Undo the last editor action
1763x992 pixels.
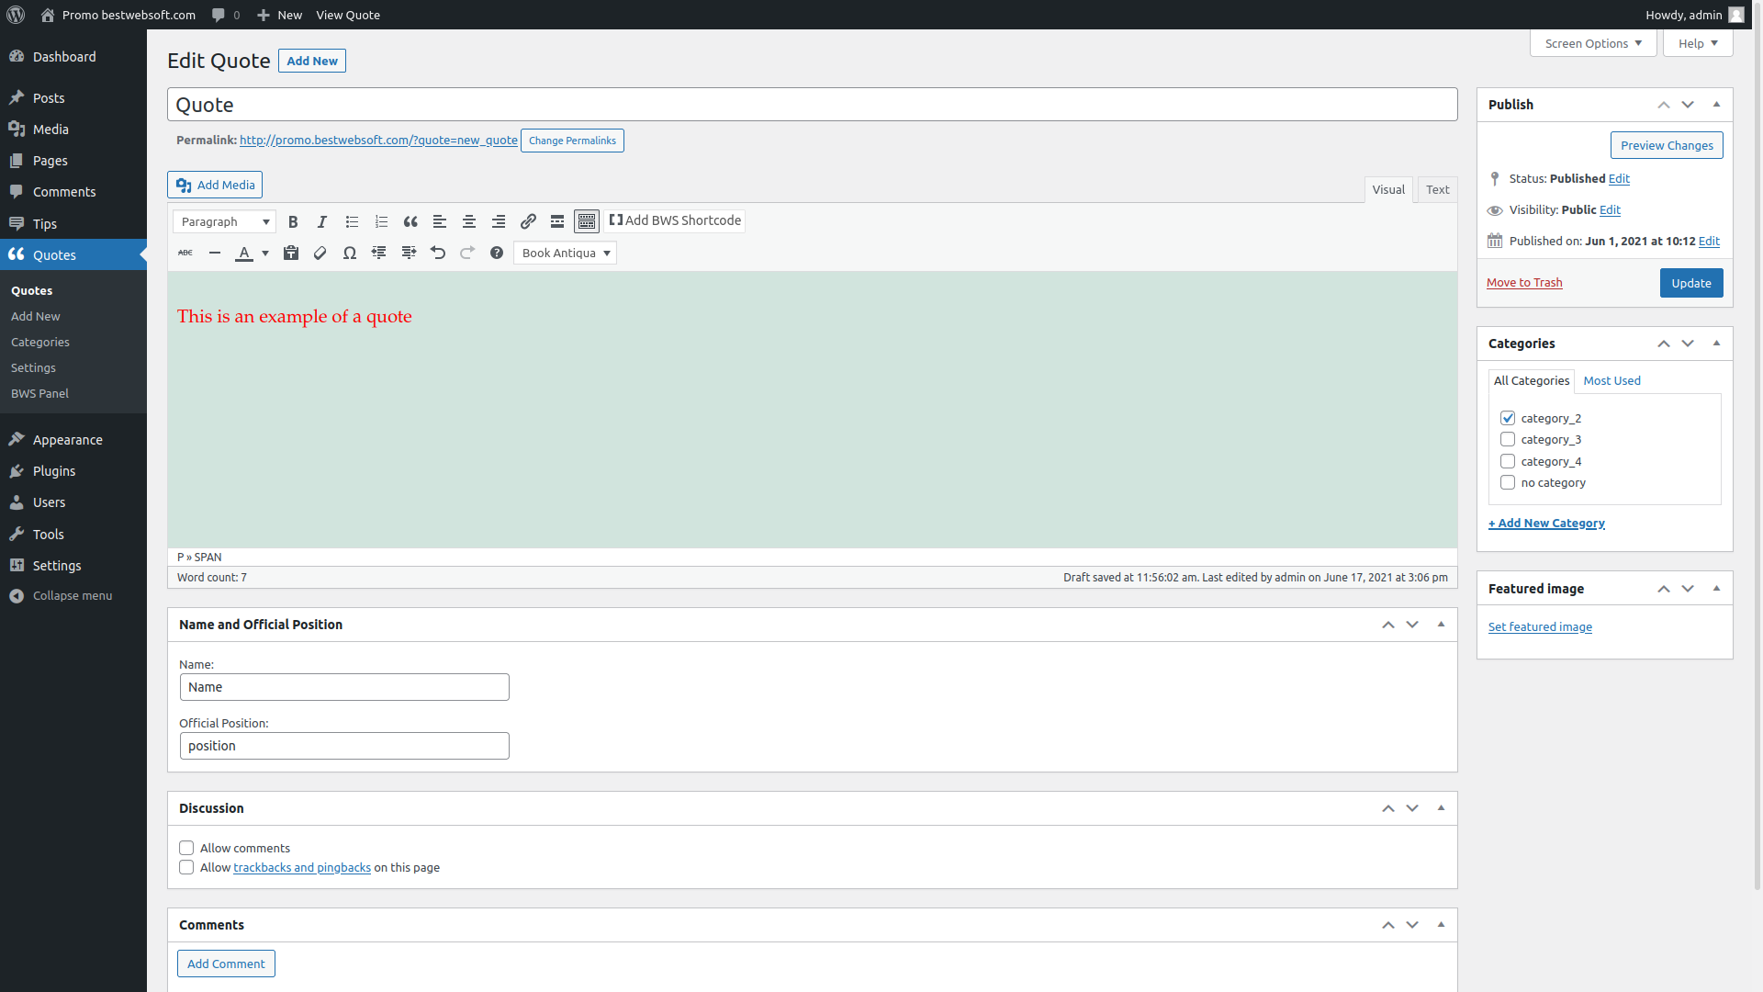click(x=438, y=253)
